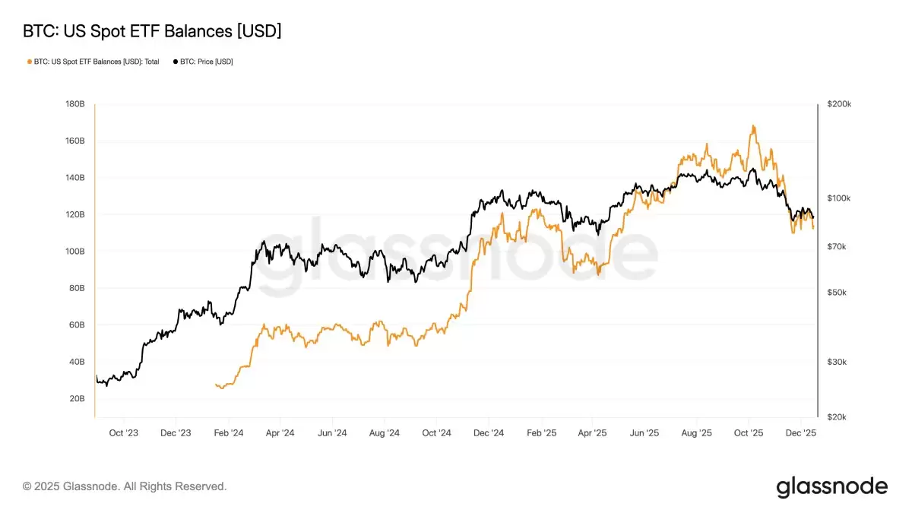Click the 180B label on the left axis
This screenshot has width=912, height=513.
[x=74, y=104]
